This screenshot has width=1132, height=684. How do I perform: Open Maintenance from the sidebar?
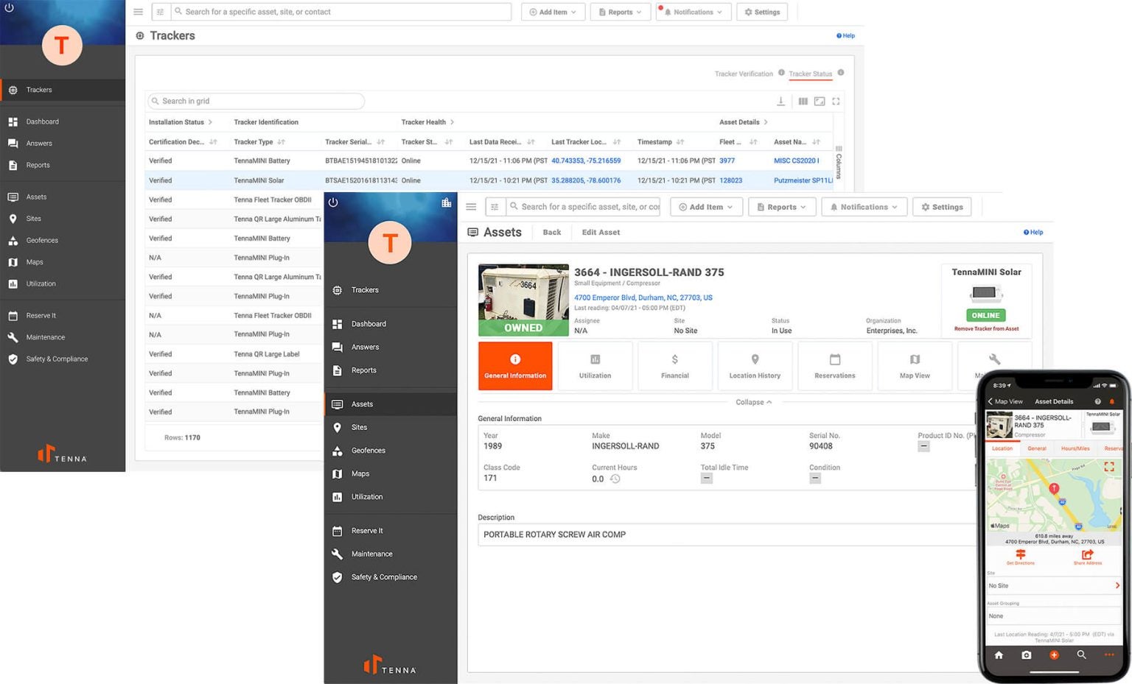(x=45, y=336)
